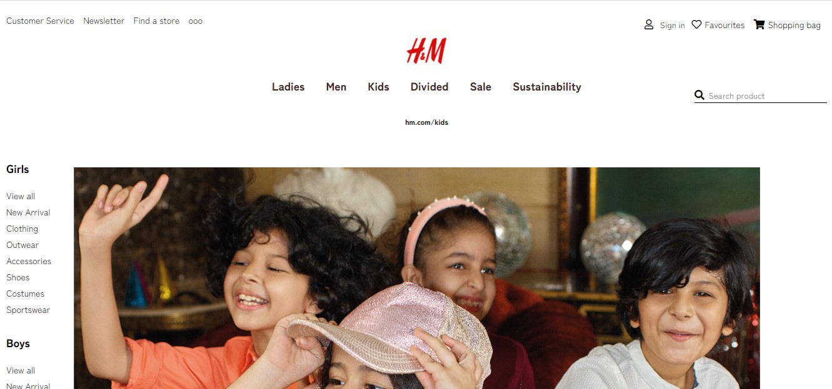Click the Find a store link
The width and height of the screenshot is (832, 389).
(156, 21)
